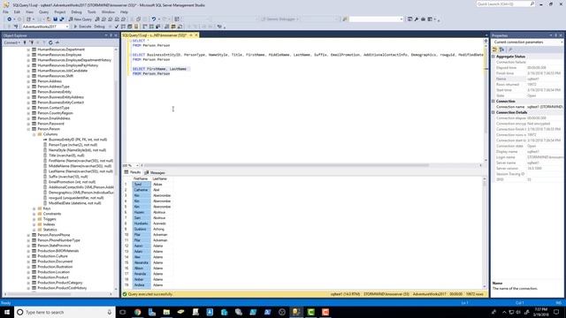Image resolution: width=566 pixels, height=318 pixels.
Task: Open the Edit menu
Action: [x=17, y=11]
